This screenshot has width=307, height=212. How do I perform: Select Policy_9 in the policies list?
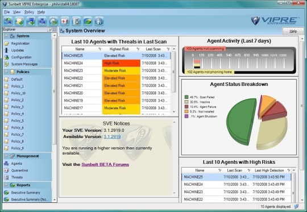[x=17, y=148]
